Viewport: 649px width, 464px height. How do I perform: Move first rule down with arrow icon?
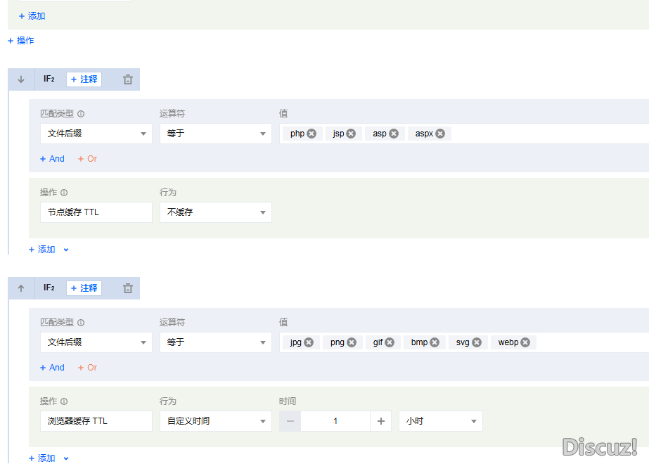click(21, 79)
